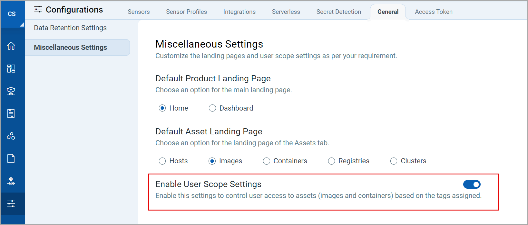Open the three-circles cluster icon in sidebar
This screenshot has height=225, width=528.
(x=11, y=136)
